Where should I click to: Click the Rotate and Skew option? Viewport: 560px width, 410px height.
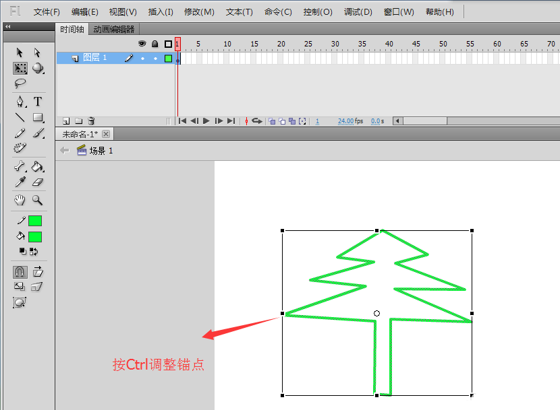coord(38,273)
